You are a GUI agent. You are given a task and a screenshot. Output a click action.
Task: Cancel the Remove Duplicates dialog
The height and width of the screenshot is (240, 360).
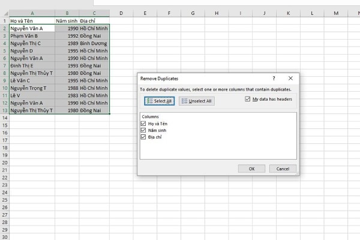point(283,169)
